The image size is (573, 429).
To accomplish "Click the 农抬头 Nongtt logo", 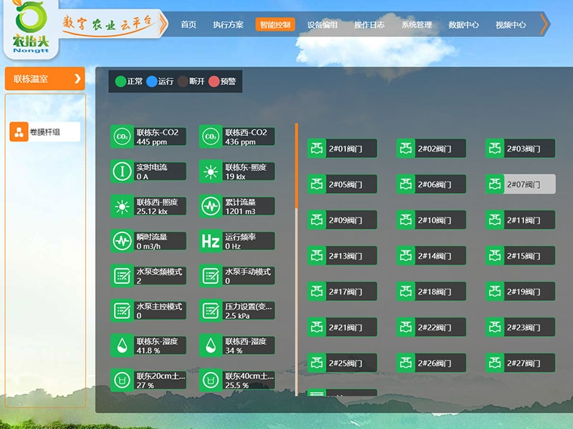I will 29,27.
